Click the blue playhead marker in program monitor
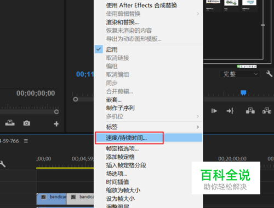This screenshot has width=274, height=208. point(243,93)
